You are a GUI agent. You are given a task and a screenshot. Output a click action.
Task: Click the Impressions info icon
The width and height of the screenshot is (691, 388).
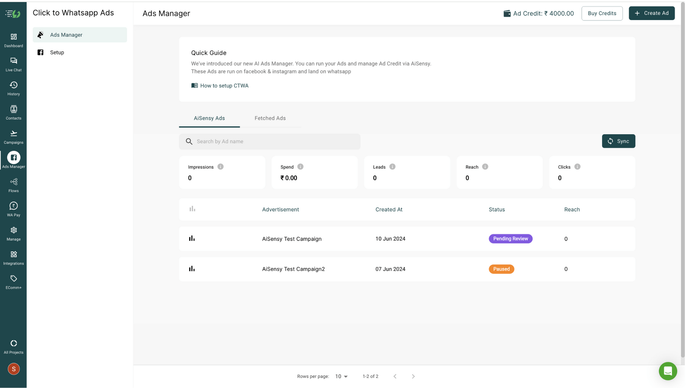[220, 167]
